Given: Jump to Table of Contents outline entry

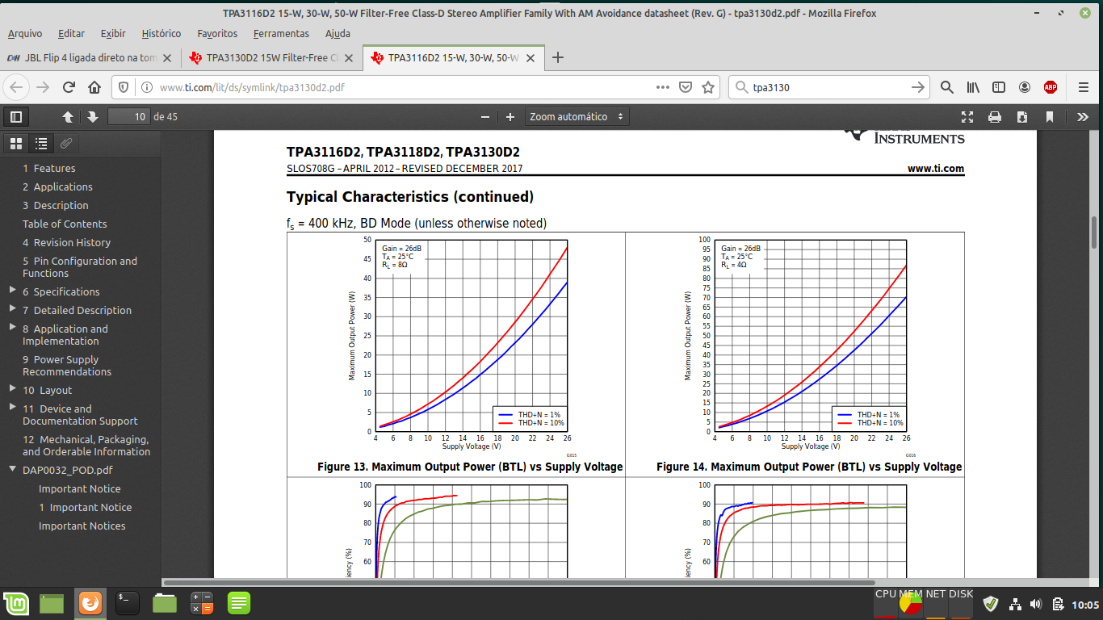Looking at the screenshot, I should [x=65, y=224].
